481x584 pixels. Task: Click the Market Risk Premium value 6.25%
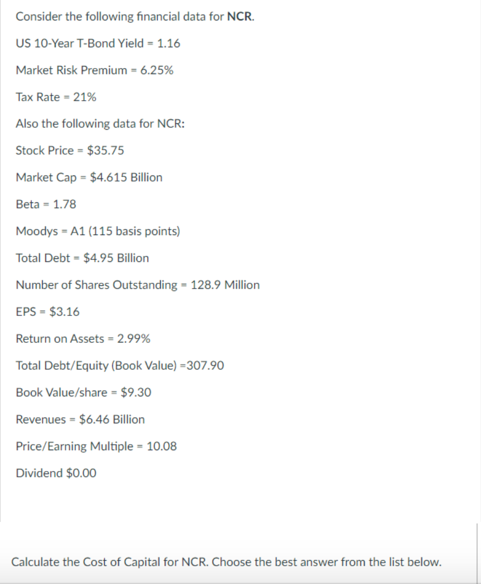point(157,70)
